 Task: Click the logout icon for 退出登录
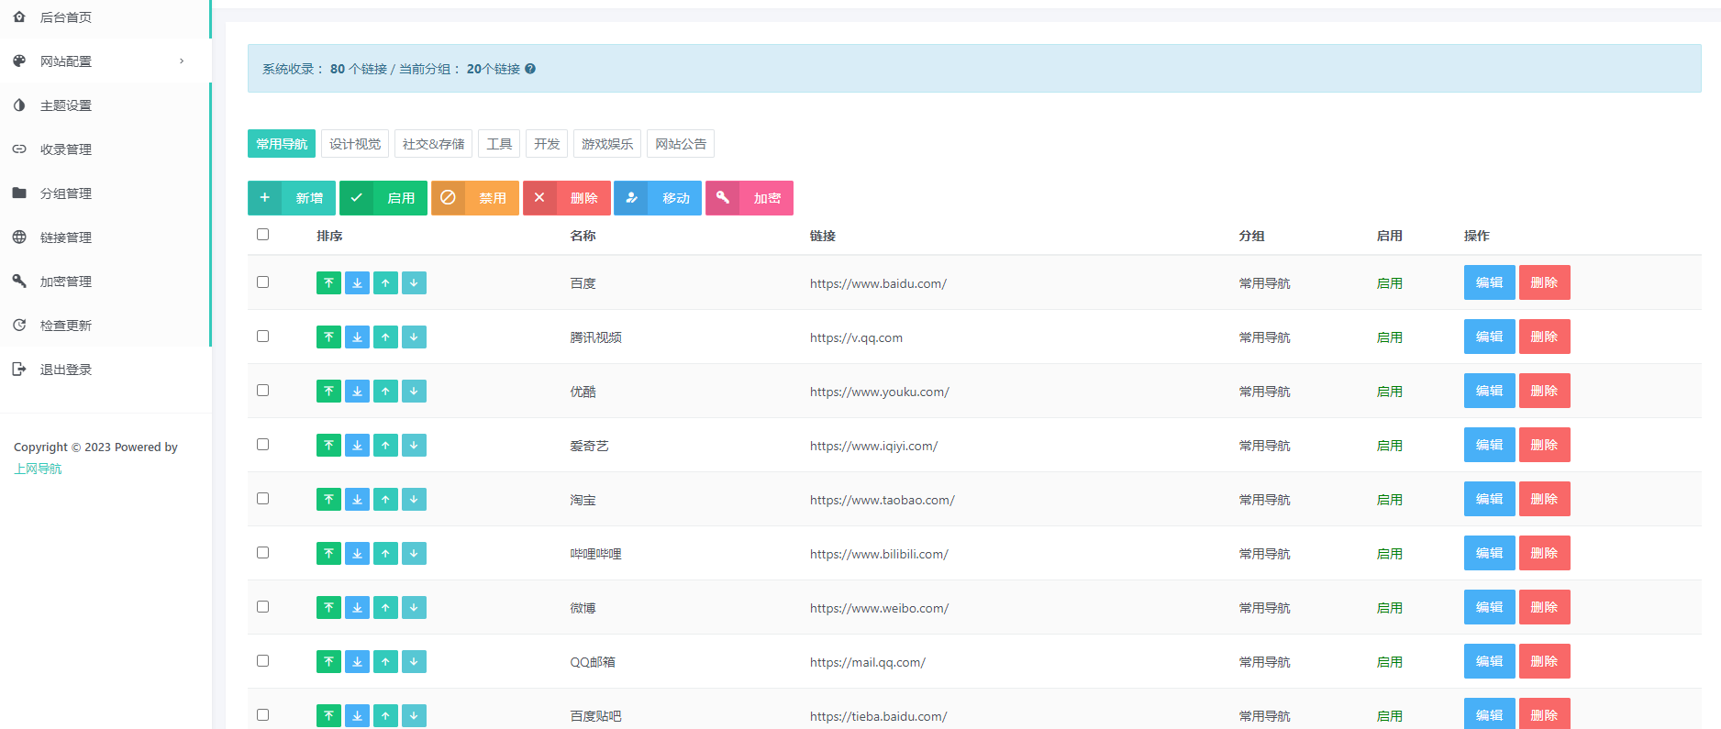pos(19,370)
